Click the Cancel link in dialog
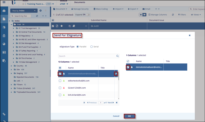This screenshot has width=205, height=122. click(116, 116)
